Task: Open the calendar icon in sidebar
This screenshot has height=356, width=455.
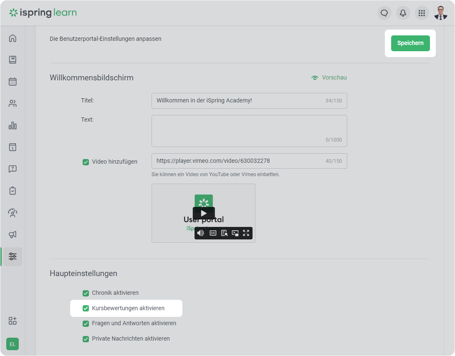Action: coord(13,82)
